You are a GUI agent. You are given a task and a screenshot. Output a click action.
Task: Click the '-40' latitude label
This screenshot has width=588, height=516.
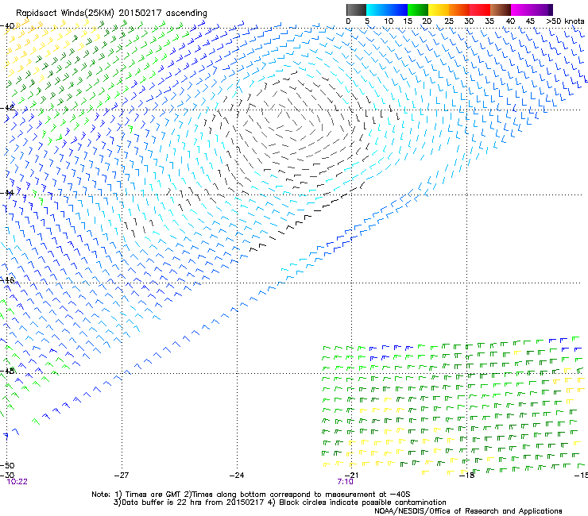point(7,26)
